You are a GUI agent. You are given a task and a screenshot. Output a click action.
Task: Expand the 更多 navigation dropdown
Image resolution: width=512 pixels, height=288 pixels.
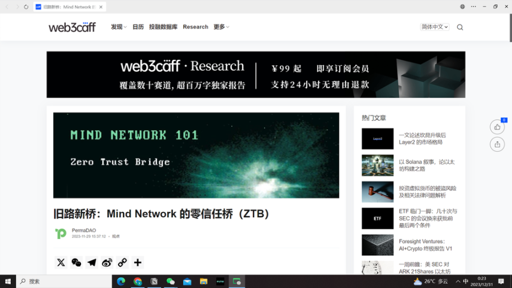point(221,27)
